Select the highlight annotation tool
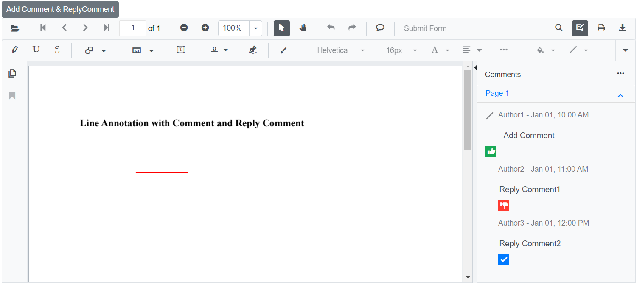The height and width of the screenshot is (284, 637). [15, 50]
